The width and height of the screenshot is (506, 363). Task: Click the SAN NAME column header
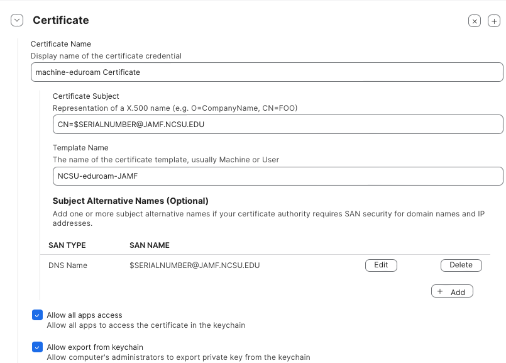[x=149, y=245]
